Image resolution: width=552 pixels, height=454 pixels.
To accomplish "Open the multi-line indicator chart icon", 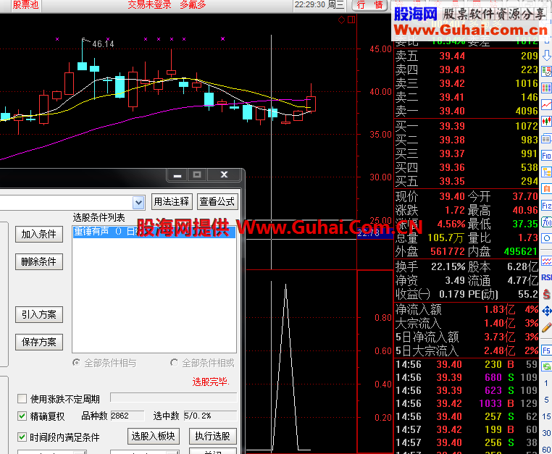I will (546, 261).
